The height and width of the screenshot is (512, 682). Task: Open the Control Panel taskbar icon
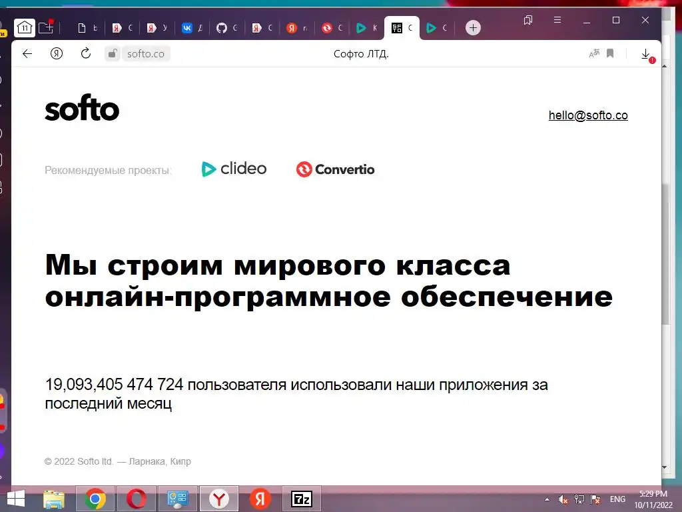(177, 499)
